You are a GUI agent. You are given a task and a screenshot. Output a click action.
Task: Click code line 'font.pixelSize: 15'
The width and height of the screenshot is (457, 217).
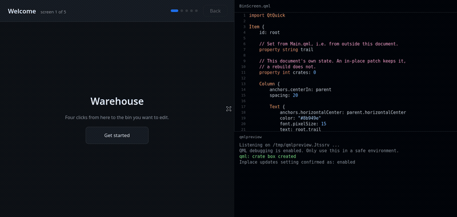pos(303,124)
